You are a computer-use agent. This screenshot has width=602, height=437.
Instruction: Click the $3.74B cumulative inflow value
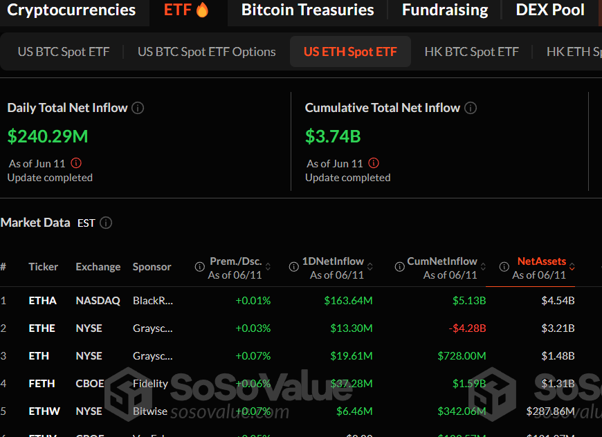pyautogui.click(x=333, y=136)
